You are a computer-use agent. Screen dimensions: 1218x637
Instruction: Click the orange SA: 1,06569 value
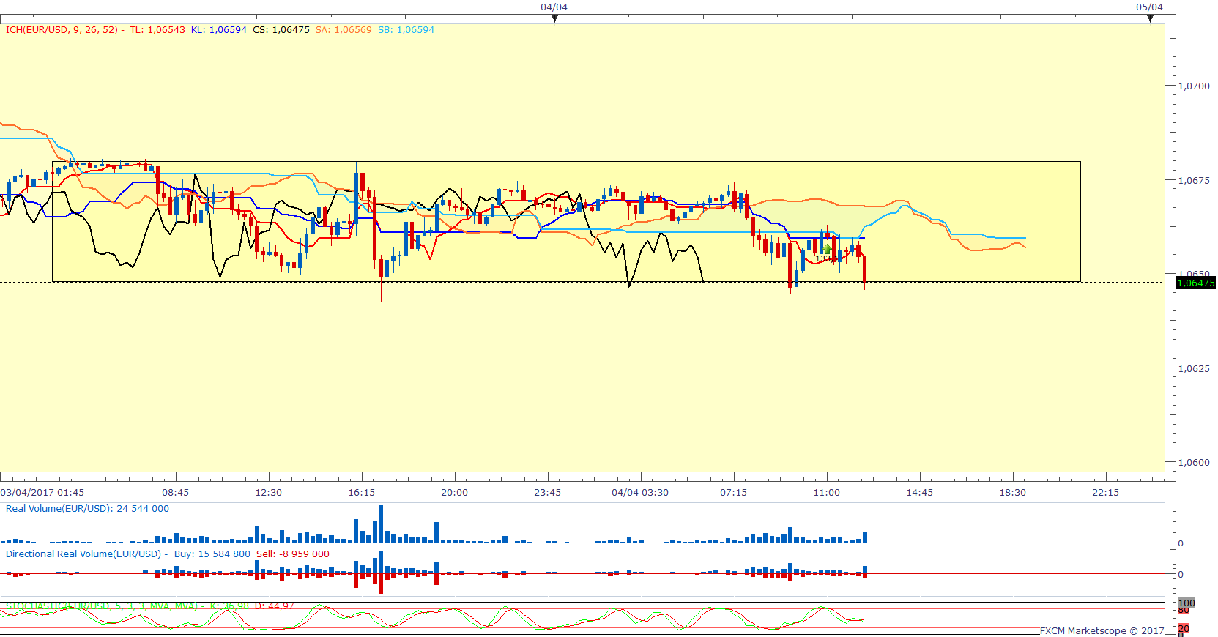[x=344, y=30]
